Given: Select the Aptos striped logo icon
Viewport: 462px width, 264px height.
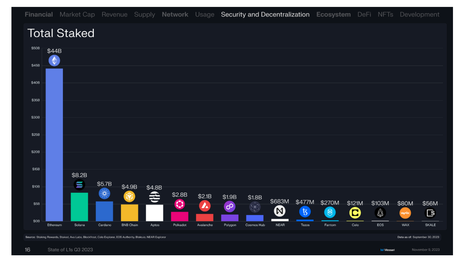Looking at the screenshot, I should click(155, 197).
